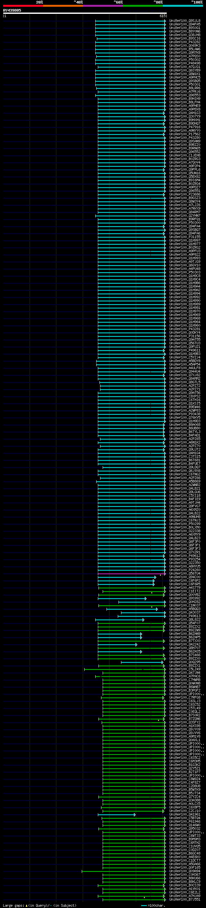Select the query name AV439805
Viewport: 206px width, 908px height.
tap(12, 10)
